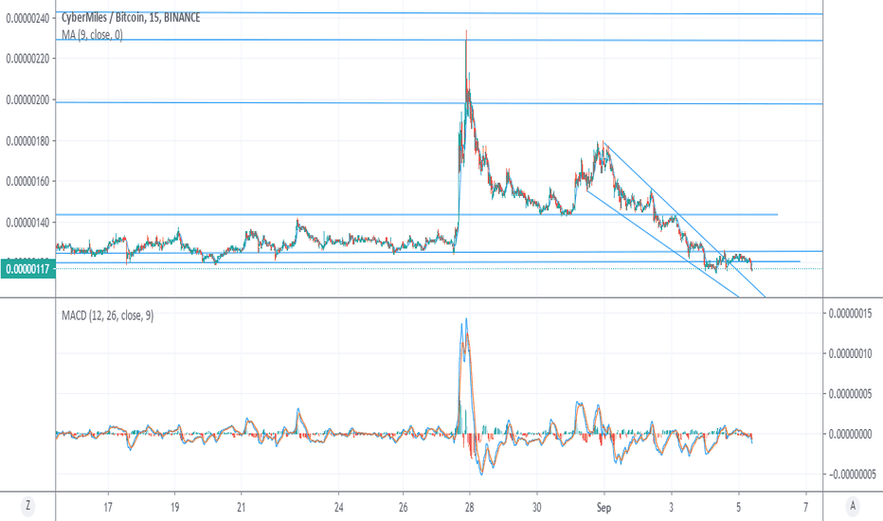Select the upper descending channel trendline

pyautogui.click(x=684, y=221)
